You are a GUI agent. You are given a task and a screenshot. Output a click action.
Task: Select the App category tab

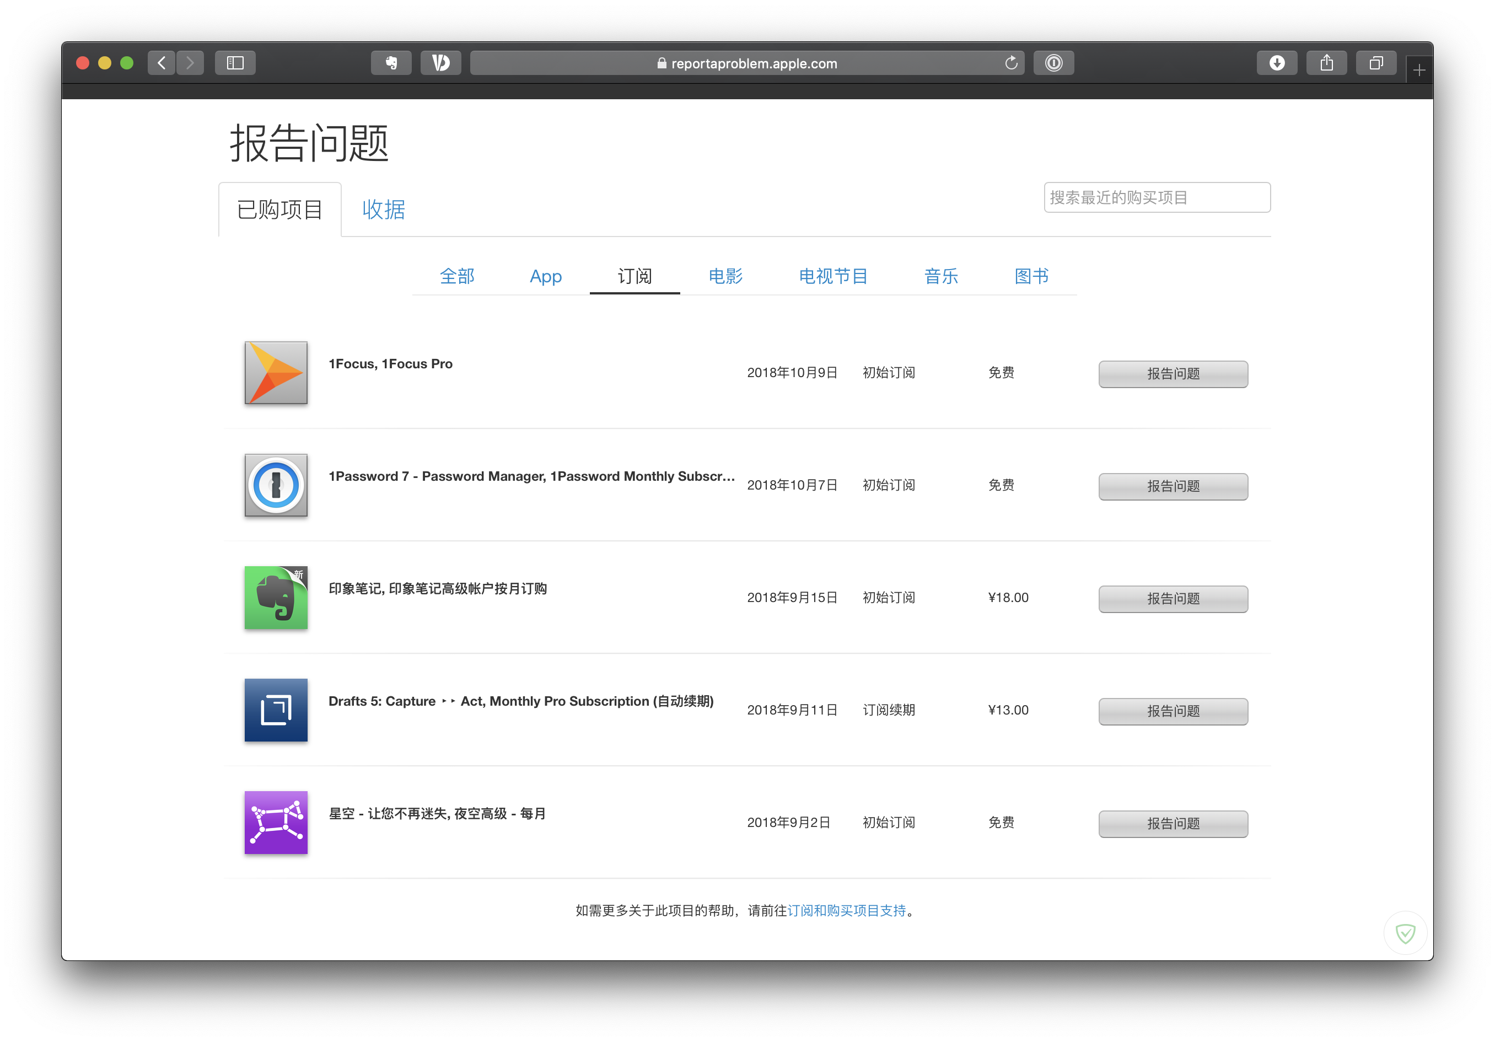546,276
